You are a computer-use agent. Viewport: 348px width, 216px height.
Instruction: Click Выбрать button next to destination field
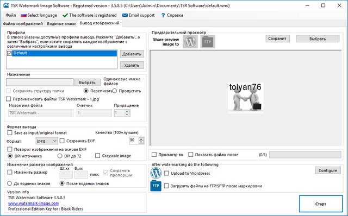click(87, 82)
